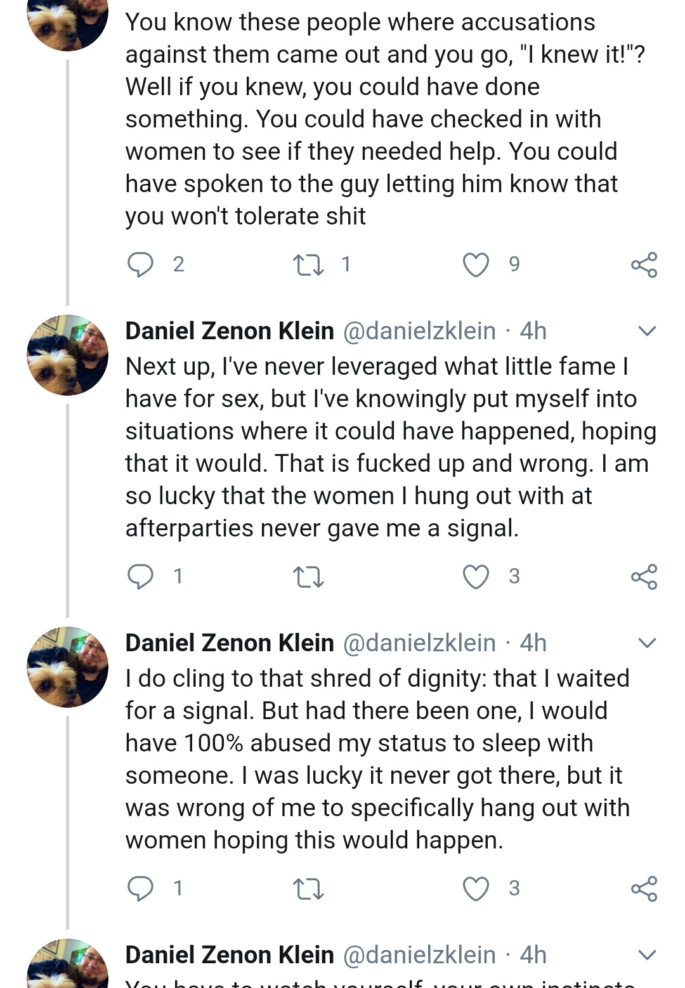Reply to the 'I knew it' tweet
This screenshot has height=988, width=685.
coord(141,264)
